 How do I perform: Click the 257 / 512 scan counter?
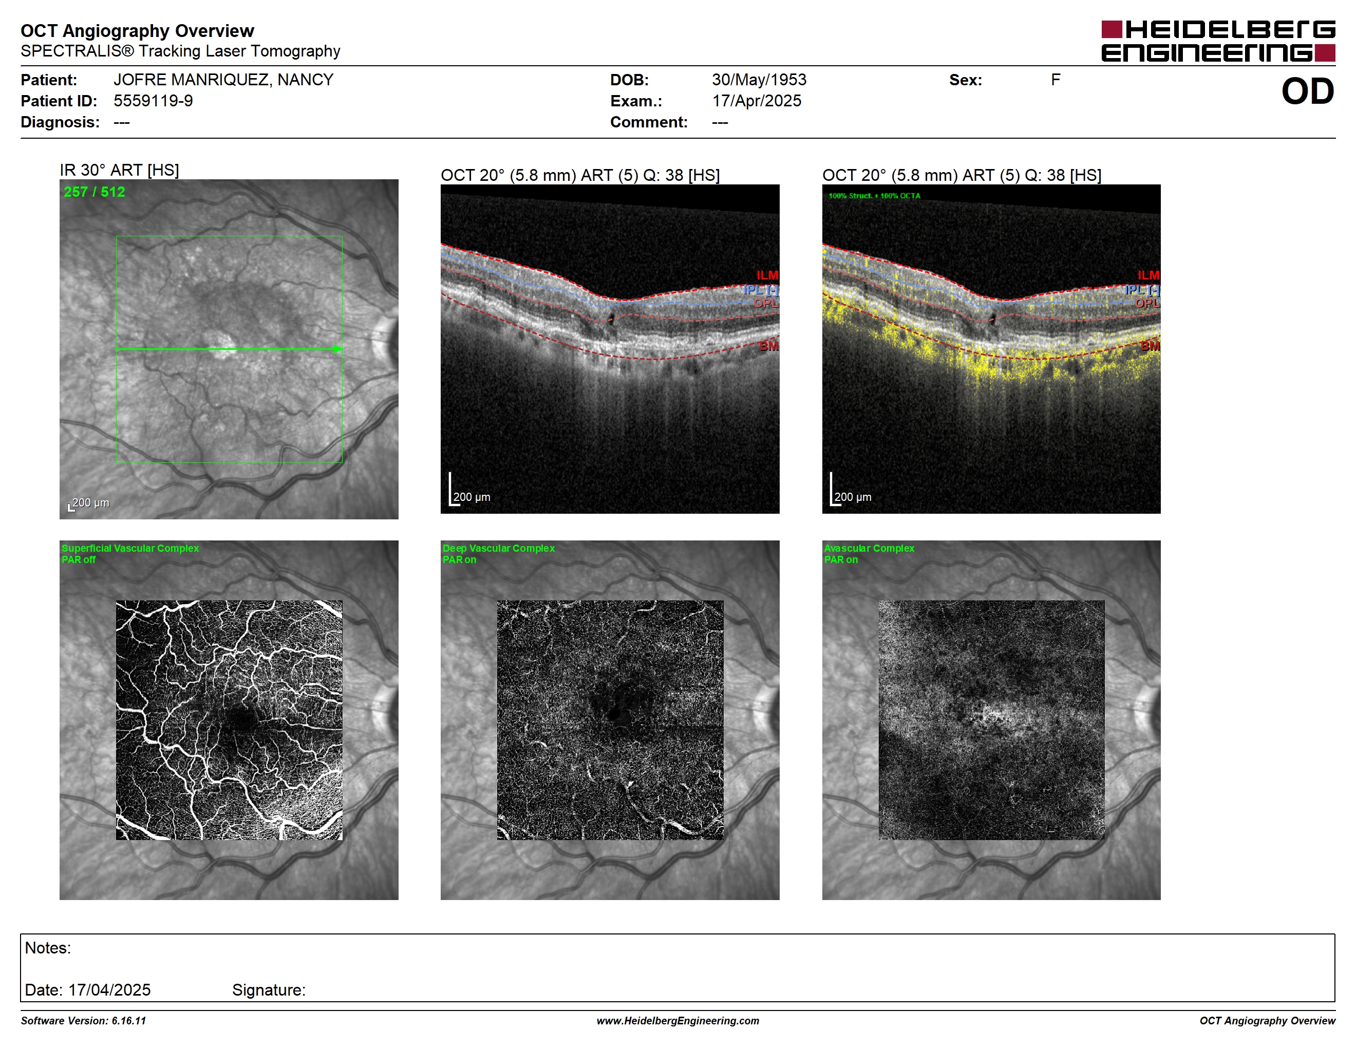[x=95, y=192]
